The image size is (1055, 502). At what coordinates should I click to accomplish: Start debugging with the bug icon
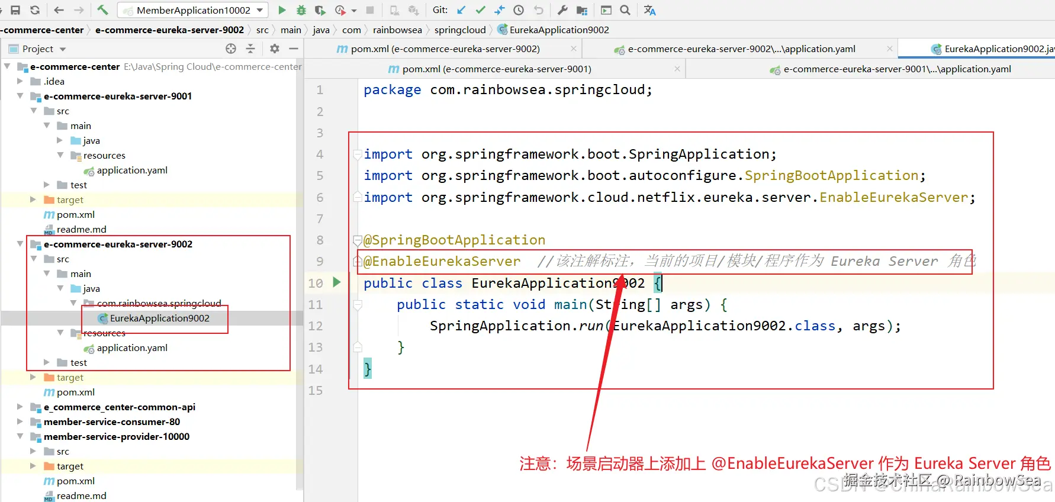click(x=301, y=10)
